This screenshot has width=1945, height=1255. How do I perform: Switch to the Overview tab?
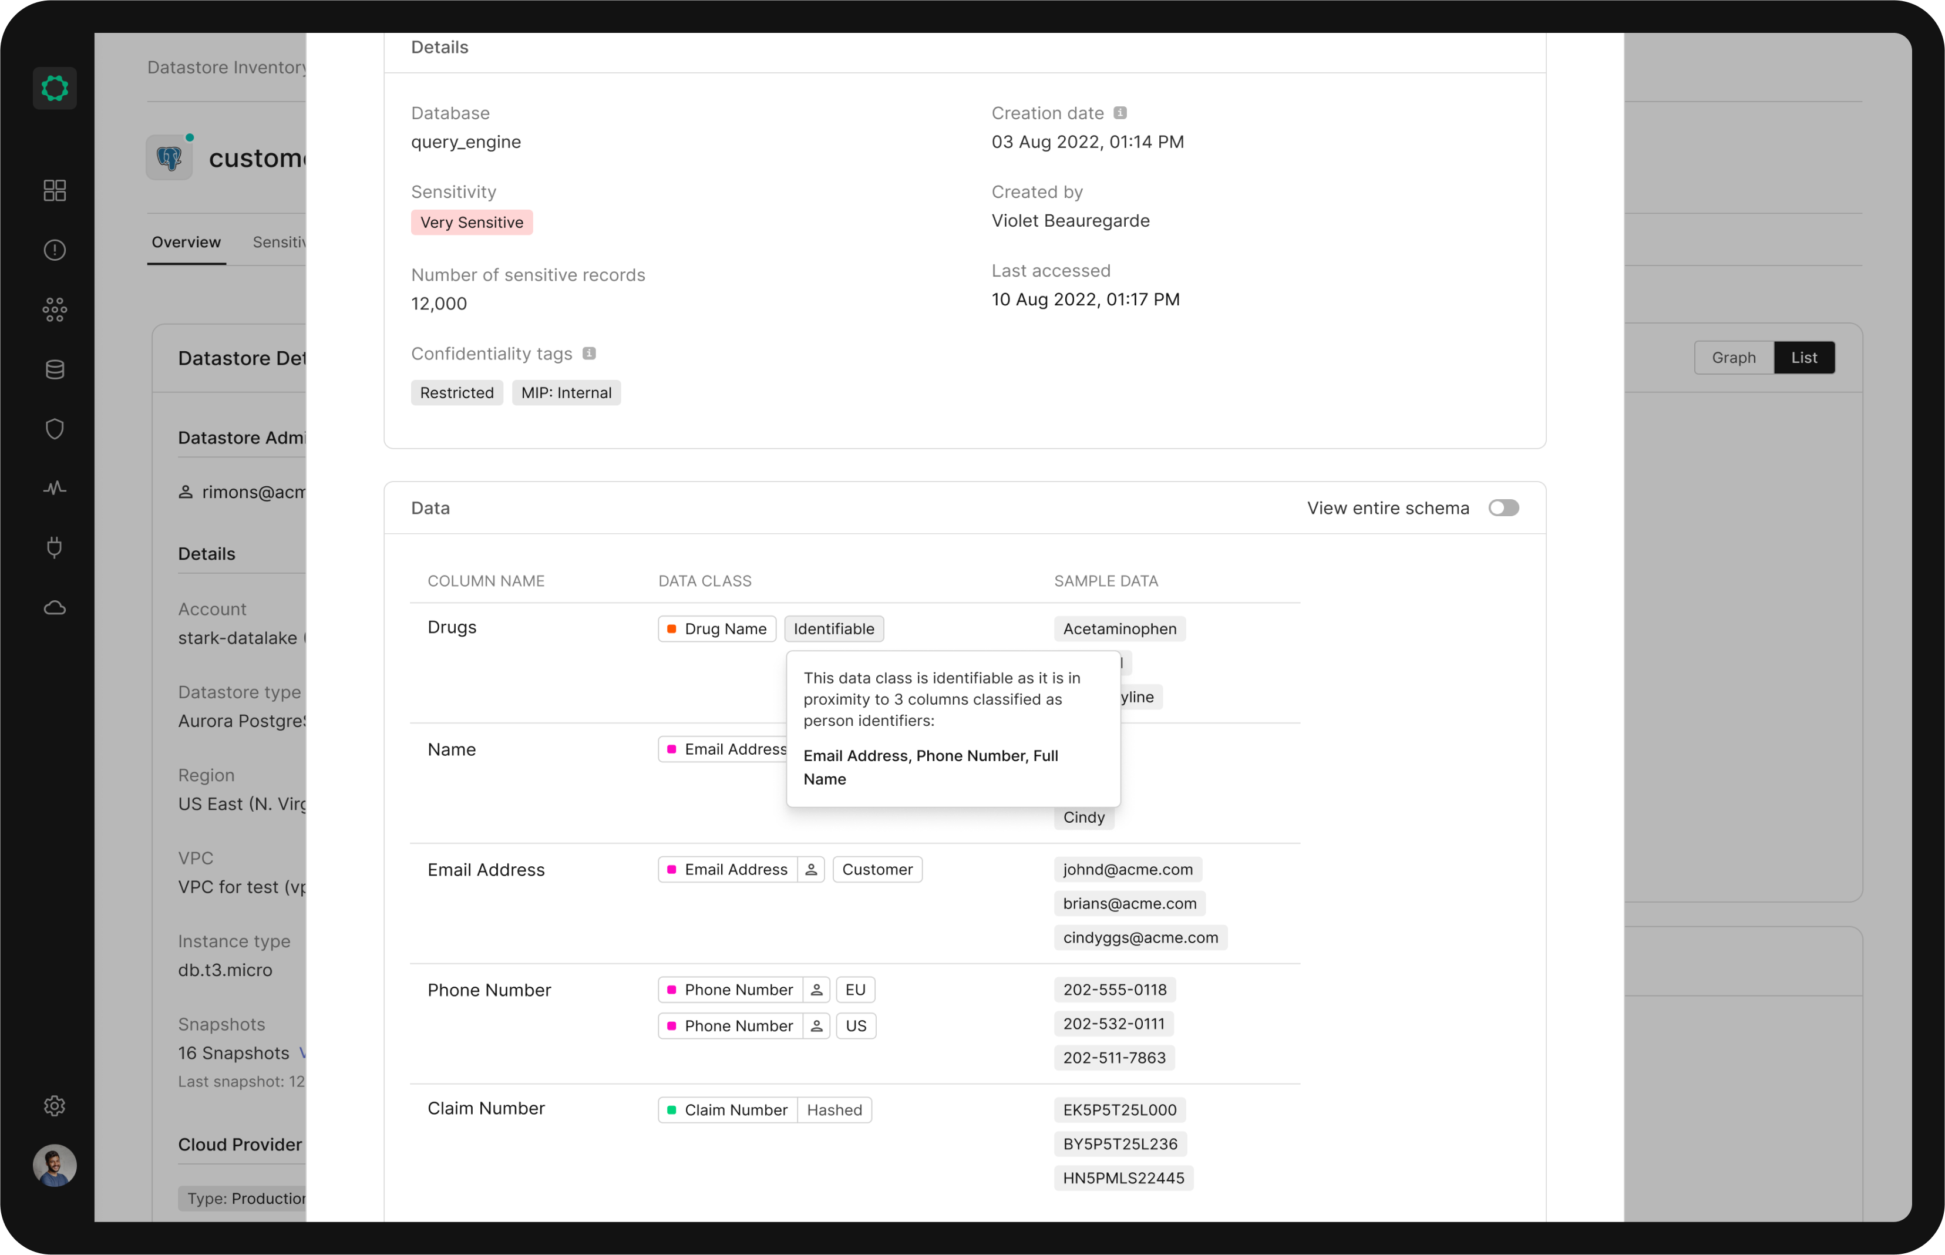coord(186,242)
